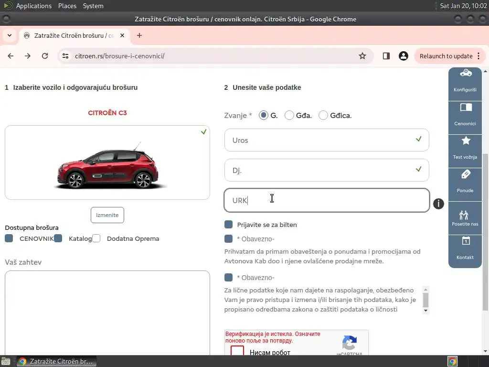Open the Posetite nas dealer icon

(x=464, y=215)
